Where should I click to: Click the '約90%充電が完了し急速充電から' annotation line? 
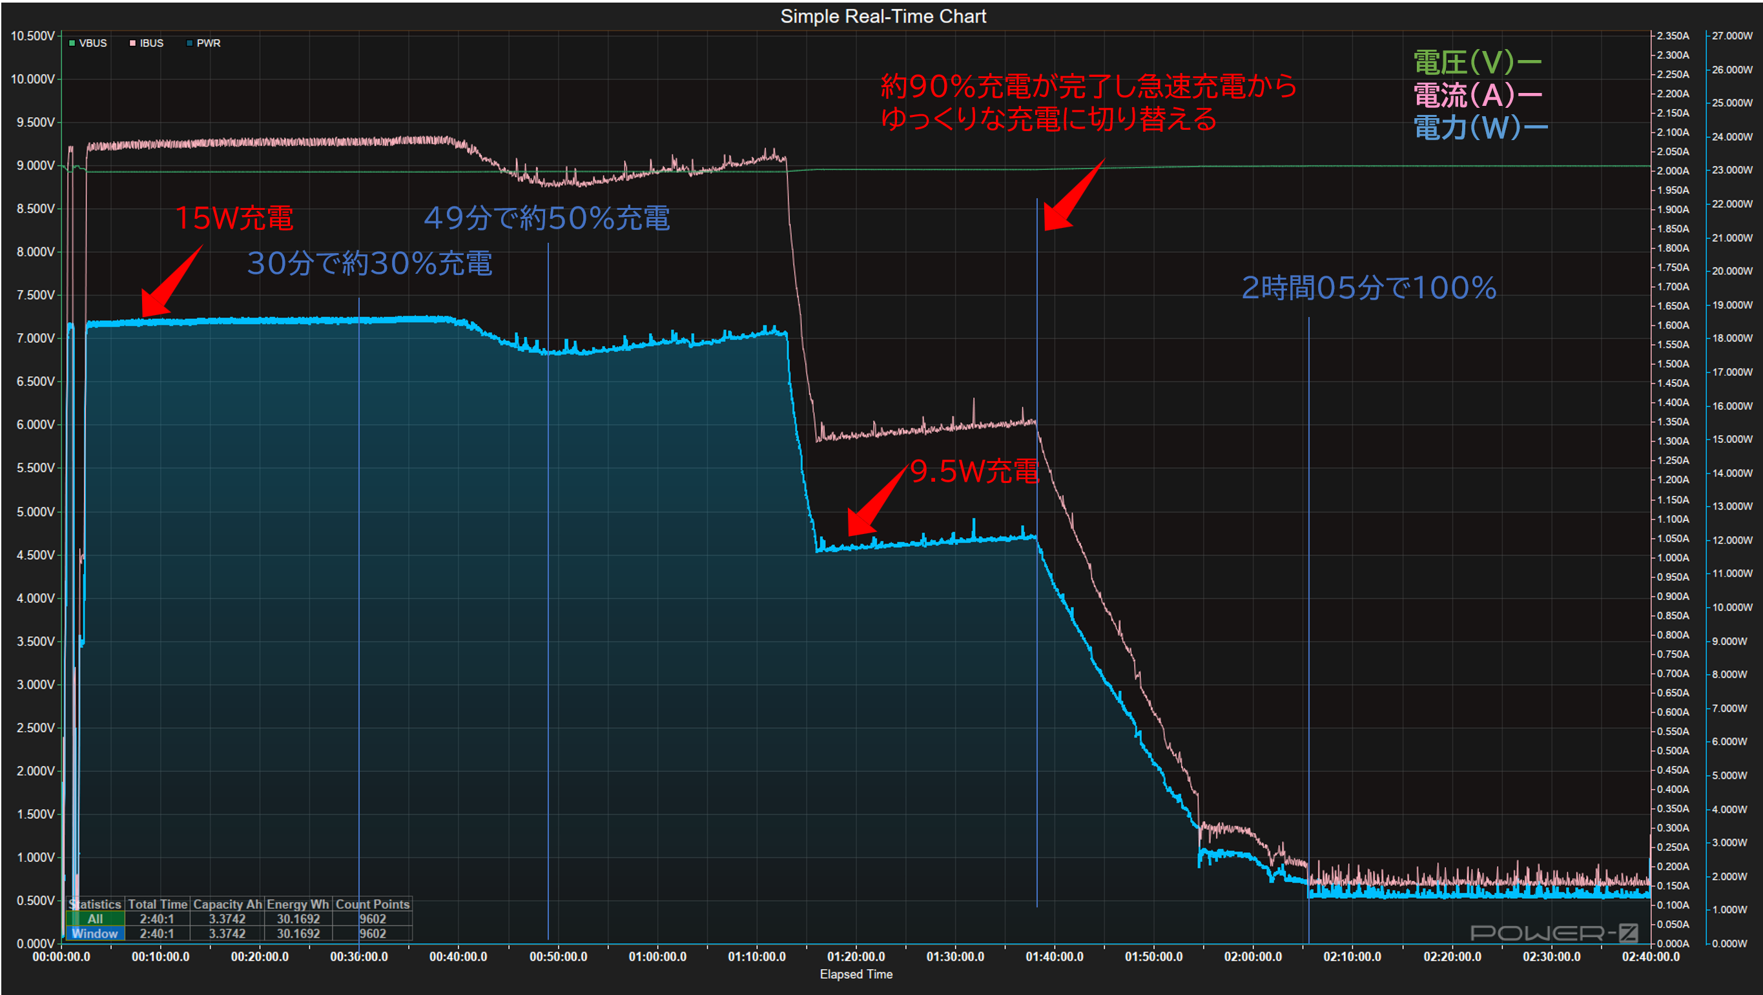(x=1089, y=87)
